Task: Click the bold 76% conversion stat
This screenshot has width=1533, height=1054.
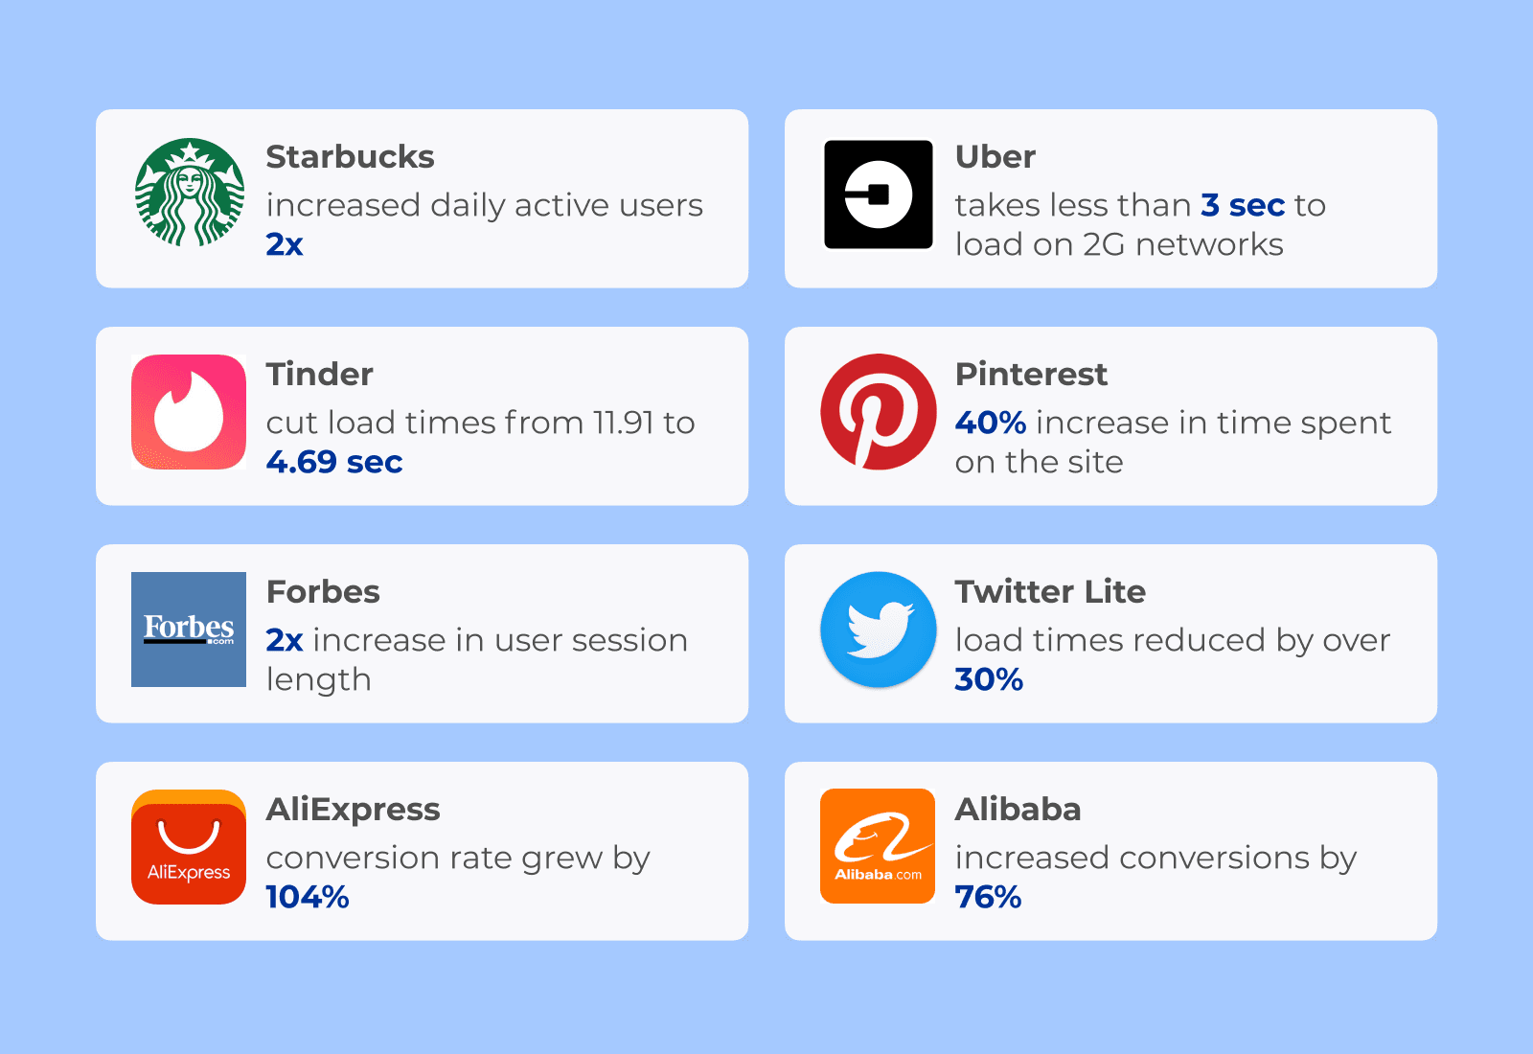Action: [988, 897]
